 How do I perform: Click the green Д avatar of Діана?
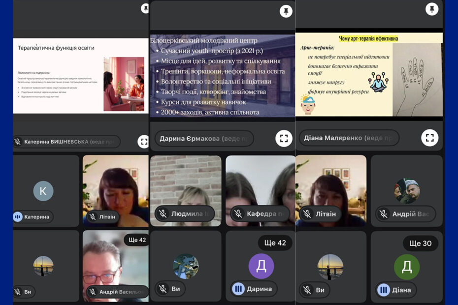click(407, 267)
